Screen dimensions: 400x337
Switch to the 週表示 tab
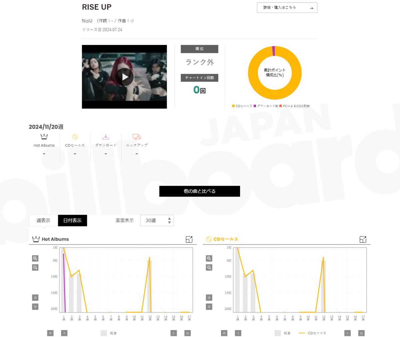tap(43, 221)
